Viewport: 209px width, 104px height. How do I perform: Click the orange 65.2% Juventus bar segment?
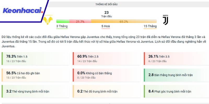coord(124,21)
